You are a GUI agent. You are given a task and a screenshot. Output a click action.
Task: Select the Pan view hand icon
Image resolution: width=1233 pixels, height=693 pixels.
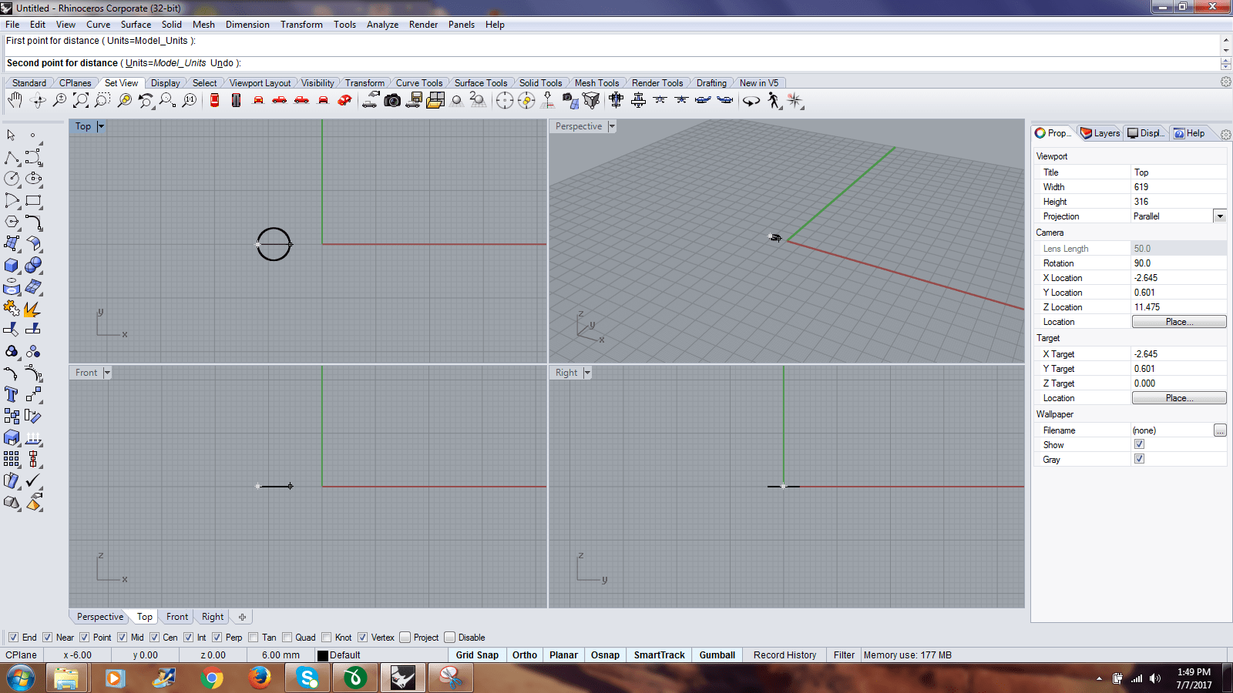pyautogui.click(x=15, y=100)
